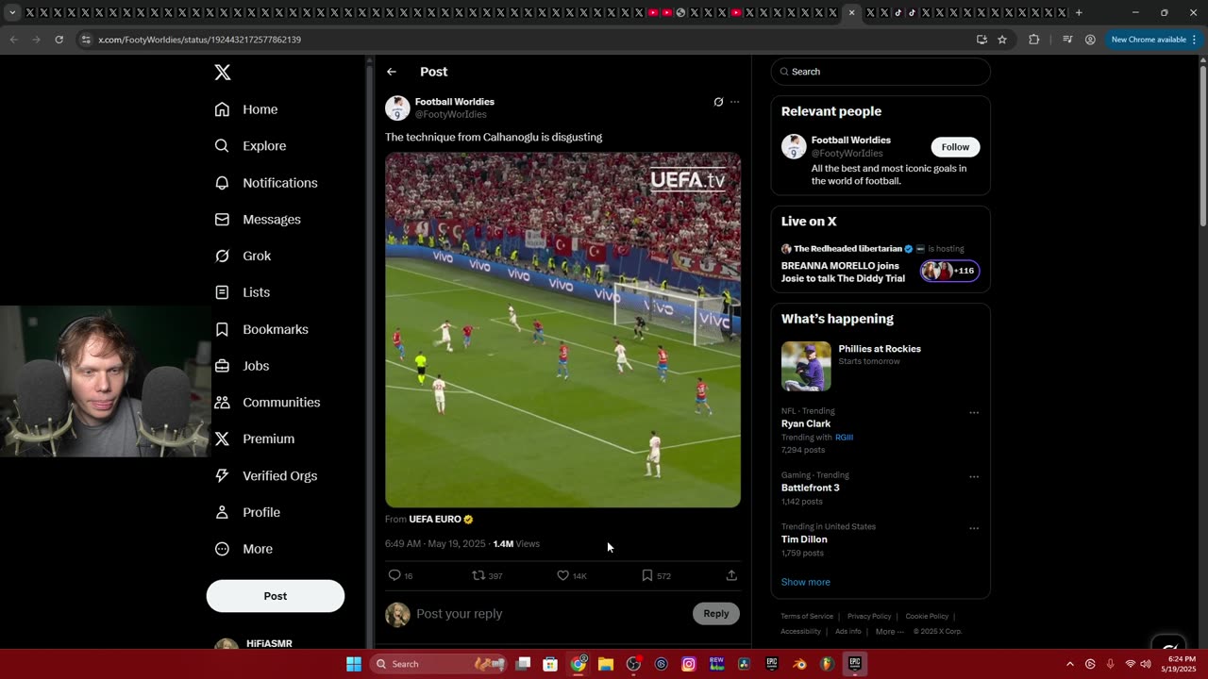Click Grok explain icon on post

tap(718, 102)
